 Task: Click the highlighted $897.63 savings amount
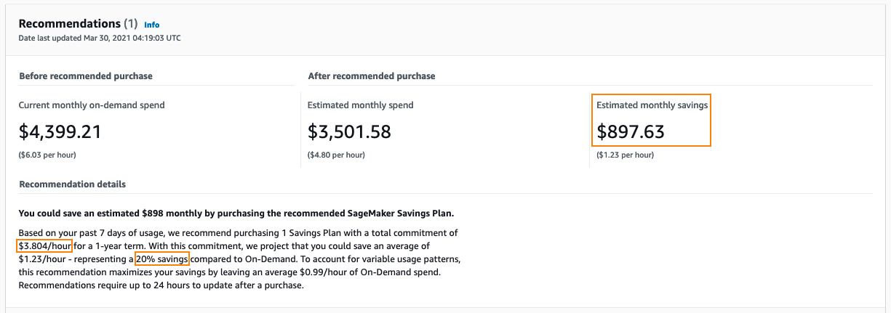[x=631, y=131]
